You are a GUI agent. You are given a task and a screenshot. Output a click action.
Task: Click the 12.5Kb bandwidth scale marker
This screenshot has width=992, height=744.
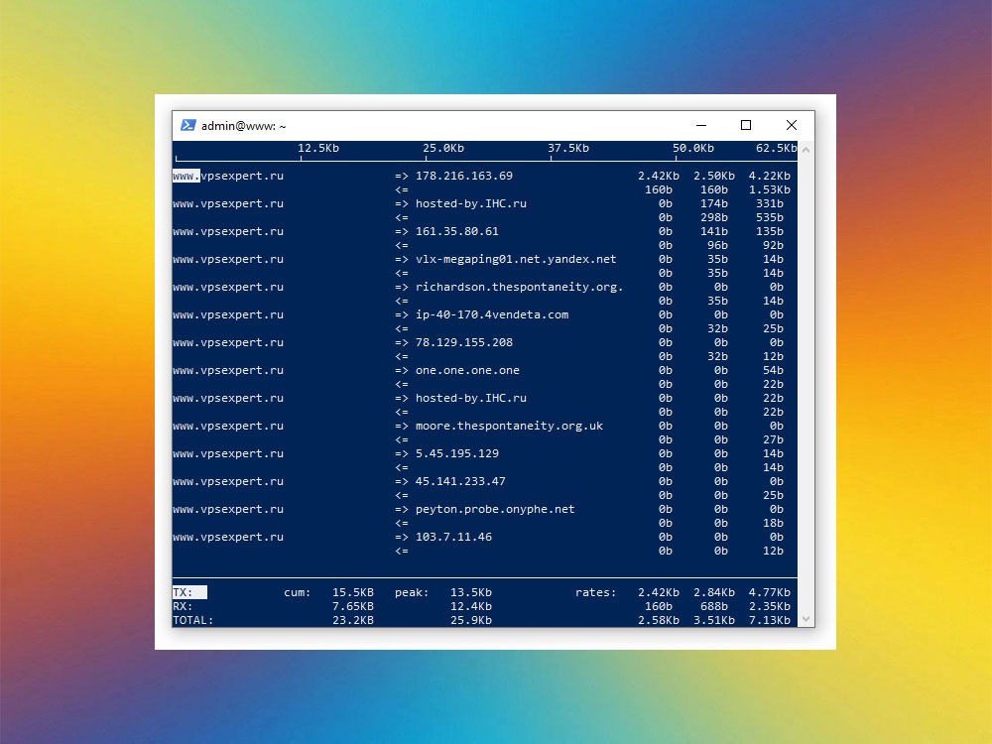click(317, 147)
